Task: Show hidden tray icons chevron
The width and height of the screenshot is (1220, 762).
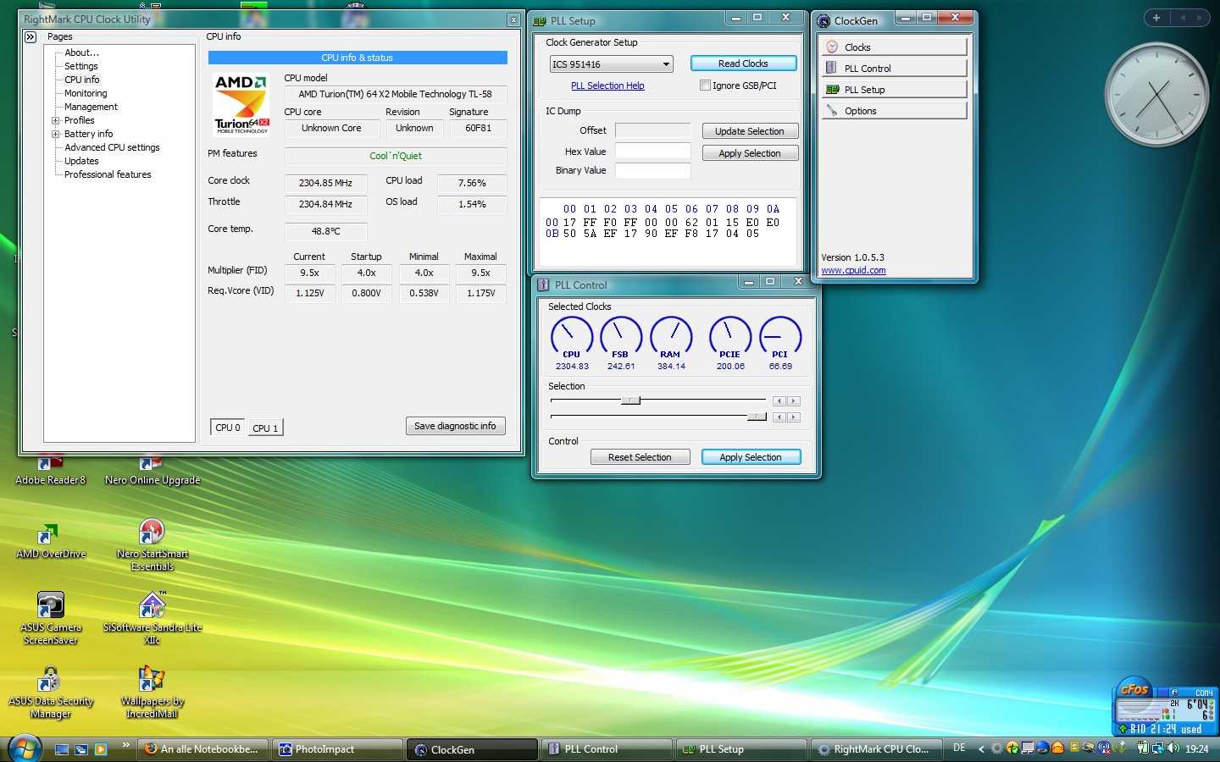Action: pos(981,748)
